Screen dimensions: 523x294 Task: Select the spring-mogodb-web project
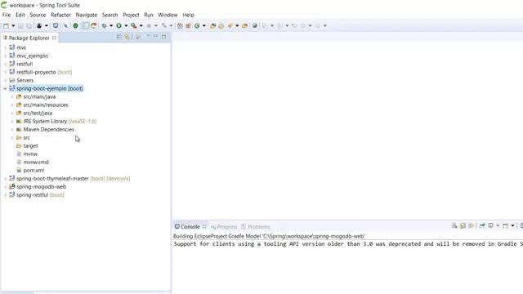(42, 187)
